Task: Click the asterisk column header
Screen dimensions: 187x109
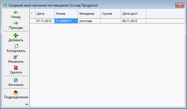Action: (x=33, y=14)
